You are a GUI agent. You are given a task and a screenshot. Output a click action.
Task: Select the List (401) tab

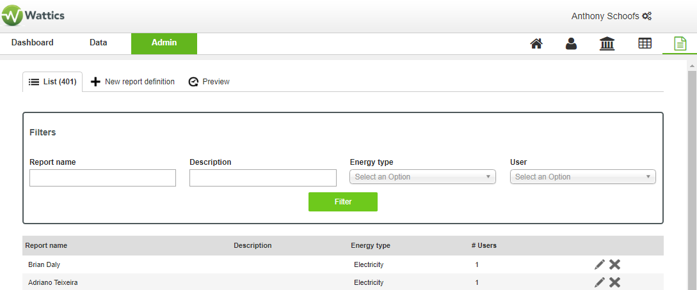tap(52, 82)
